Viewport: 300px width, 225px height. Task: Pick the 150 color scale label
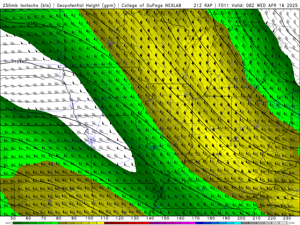(x=165, y=218)
